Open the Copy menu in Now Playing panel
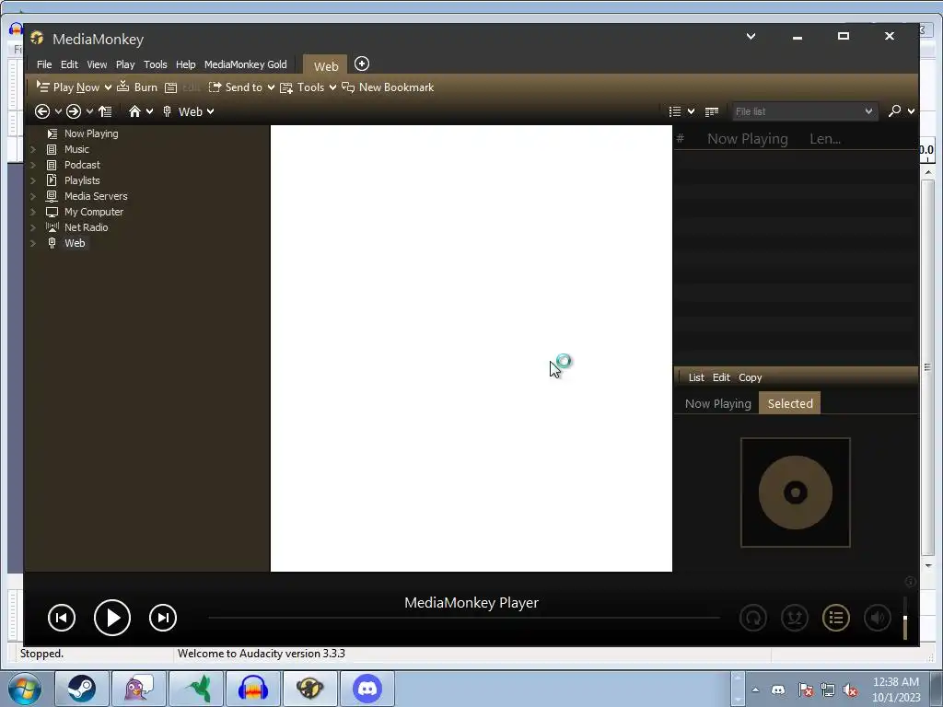Image resolution: width=943 pixels, height=707 pixels. [x=750, y=377]
